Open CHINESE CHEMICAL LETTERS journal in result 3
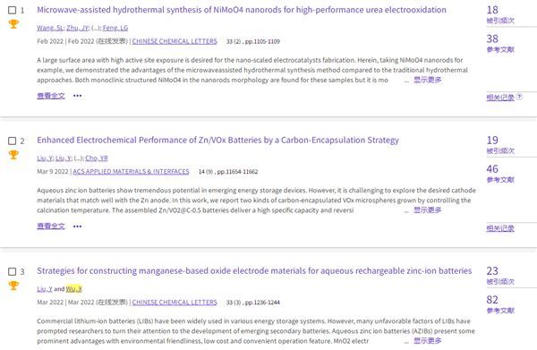Image resolution: width=537 pixels, height=350 pixels. (x=175, y=303)
